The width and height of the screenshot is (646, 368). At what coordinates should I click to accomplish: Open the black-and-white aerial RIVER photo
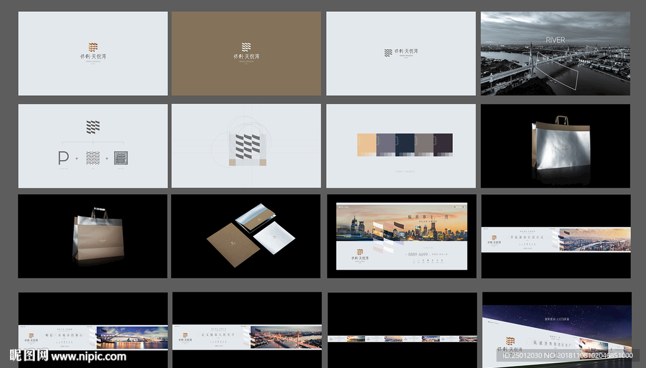click(x=555, y=54)
